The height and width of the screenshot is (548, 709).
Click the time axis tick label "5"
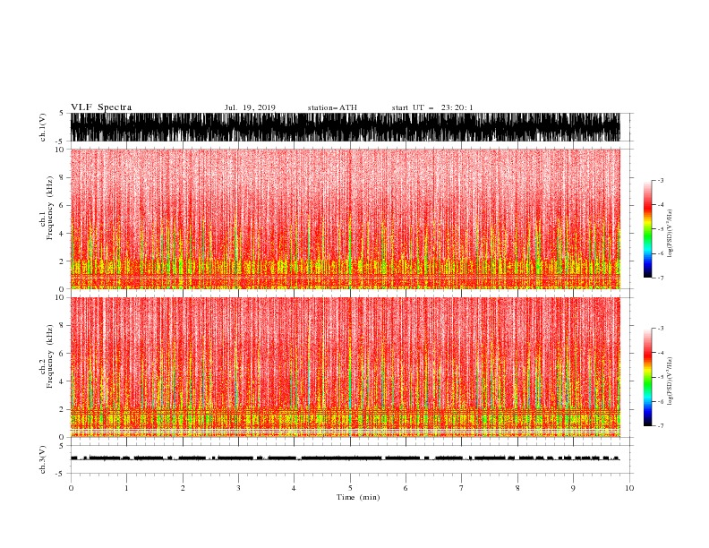pos(350,488)
